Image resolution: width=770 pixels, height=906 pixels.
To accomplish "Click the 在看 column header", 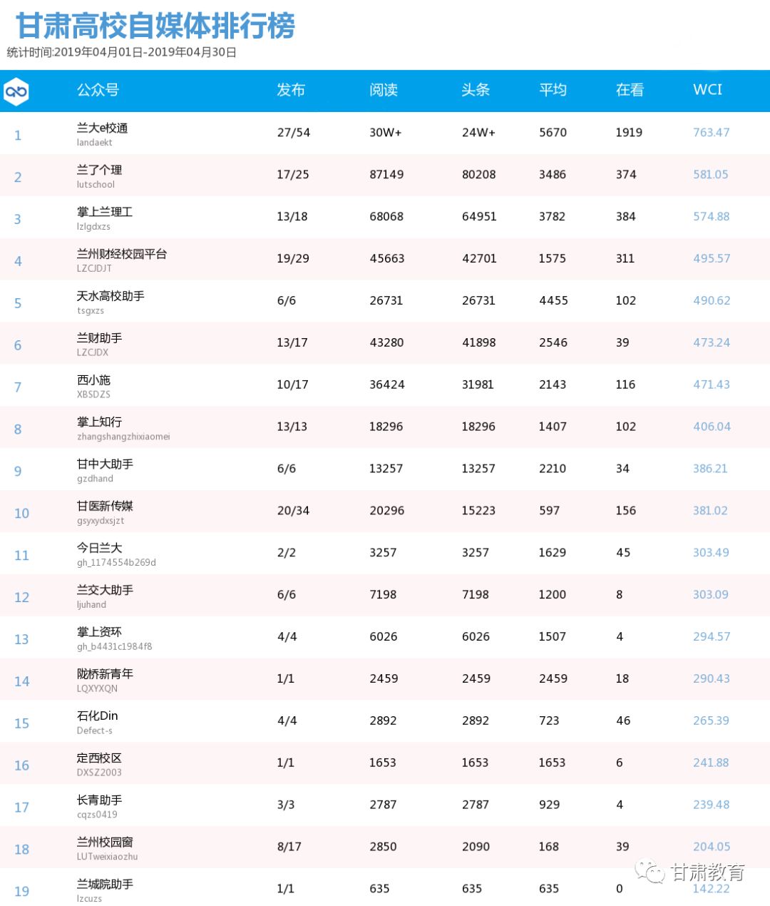I will coord(630,90).
